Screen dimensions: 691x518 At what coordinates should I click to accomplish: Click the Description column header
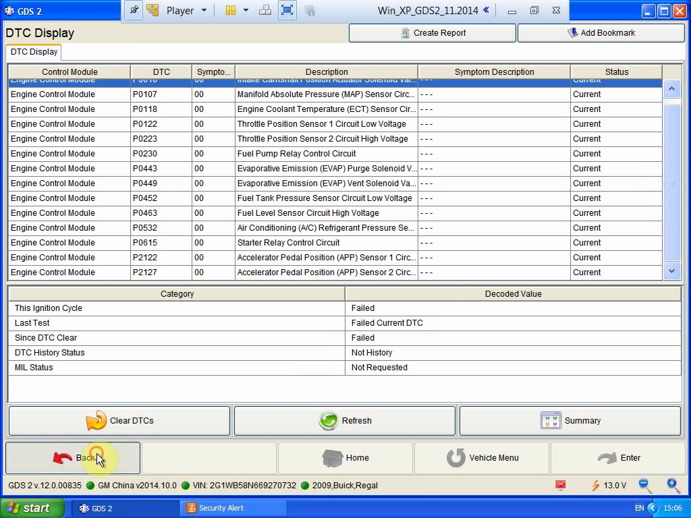(x=327, y=71)
